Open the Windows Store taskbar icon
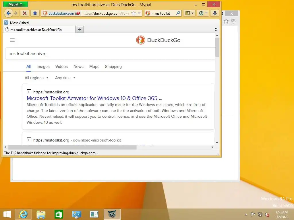 coord(59,214)
